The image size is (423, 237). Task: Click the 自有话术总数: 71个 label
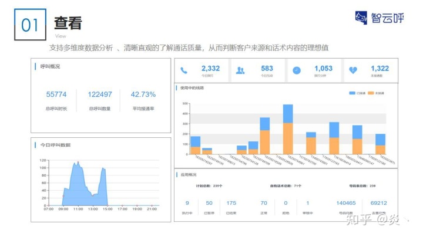[286, 186]
